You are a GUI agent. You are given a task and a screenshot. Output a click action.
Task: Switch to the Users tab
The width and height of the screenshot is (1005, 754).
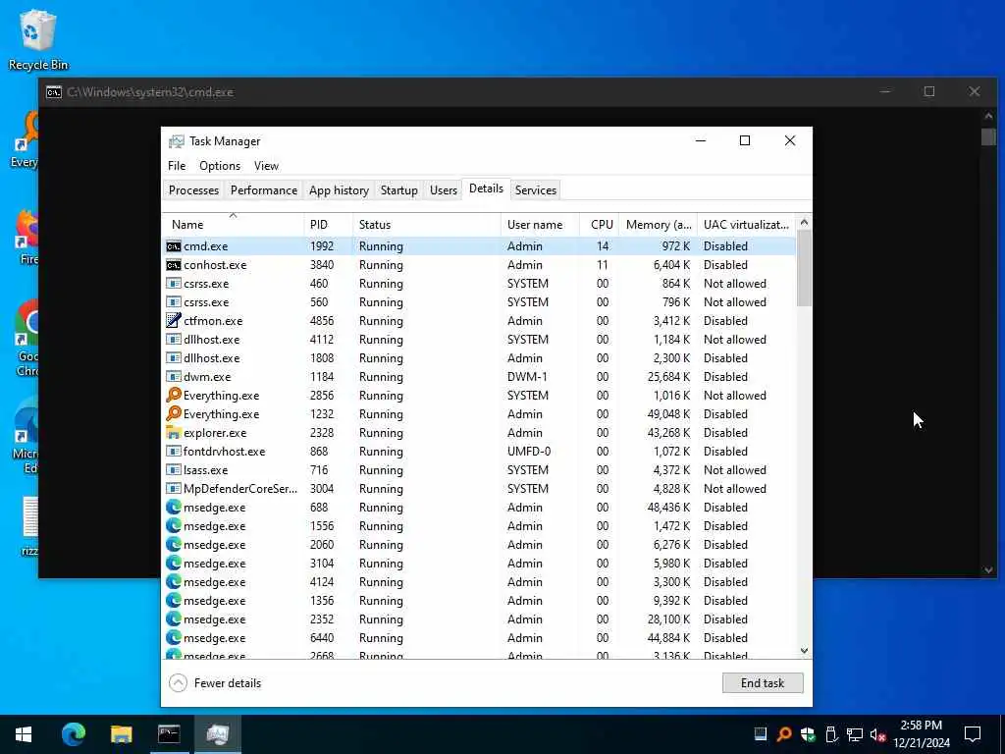(444, 190)
